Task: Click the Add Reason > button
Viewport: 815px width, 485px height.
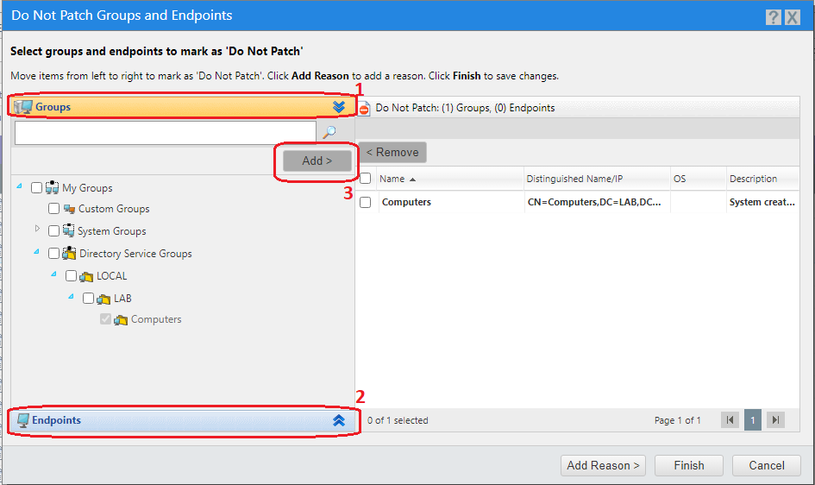Action: coord(603,465)
